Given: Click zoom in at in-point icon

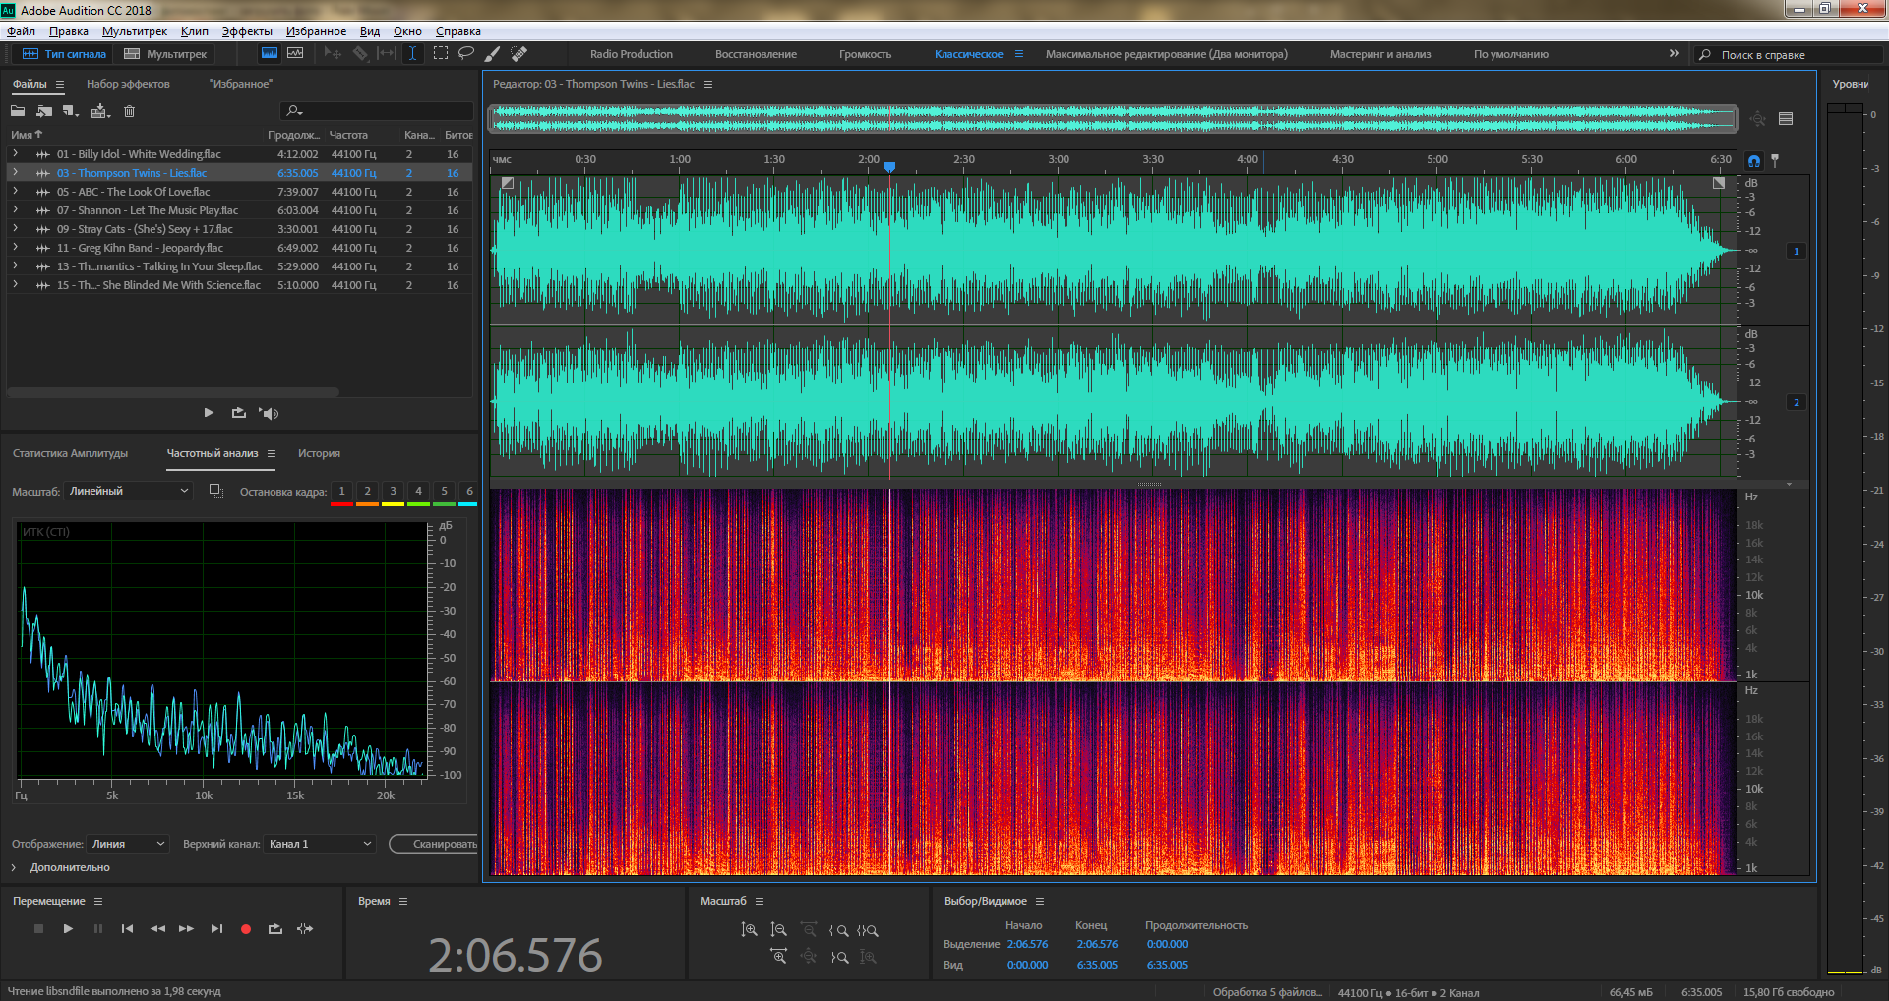Looking at the screenshot, I should (x=838, y=929).
